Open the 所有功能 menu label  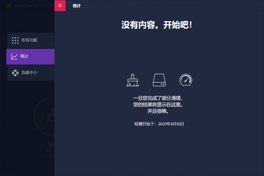(x=29, y=40)
